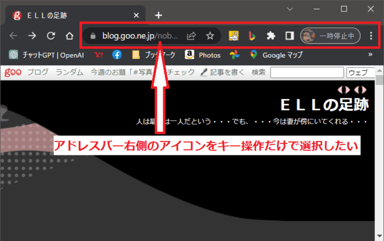The width and height of the screenshot is (384, 241).
Task: Expand the hidden bookmarks overflow chevron
Action: coord(370,55)
